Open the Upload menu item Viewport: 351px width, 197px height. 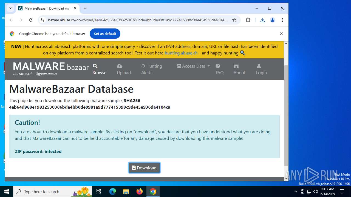pos(124,69)
